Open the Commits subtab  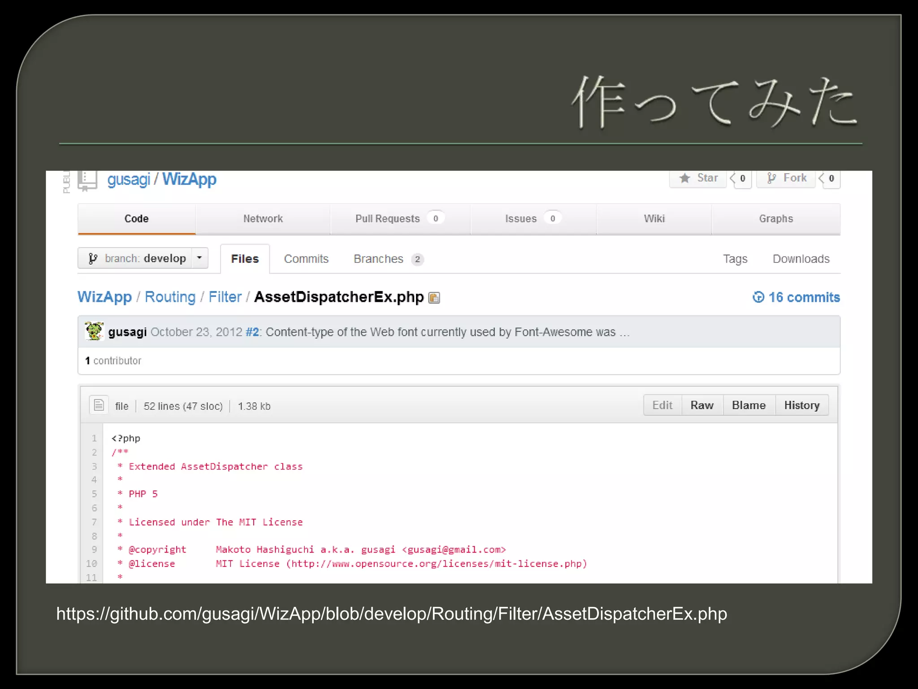point(306,259)
